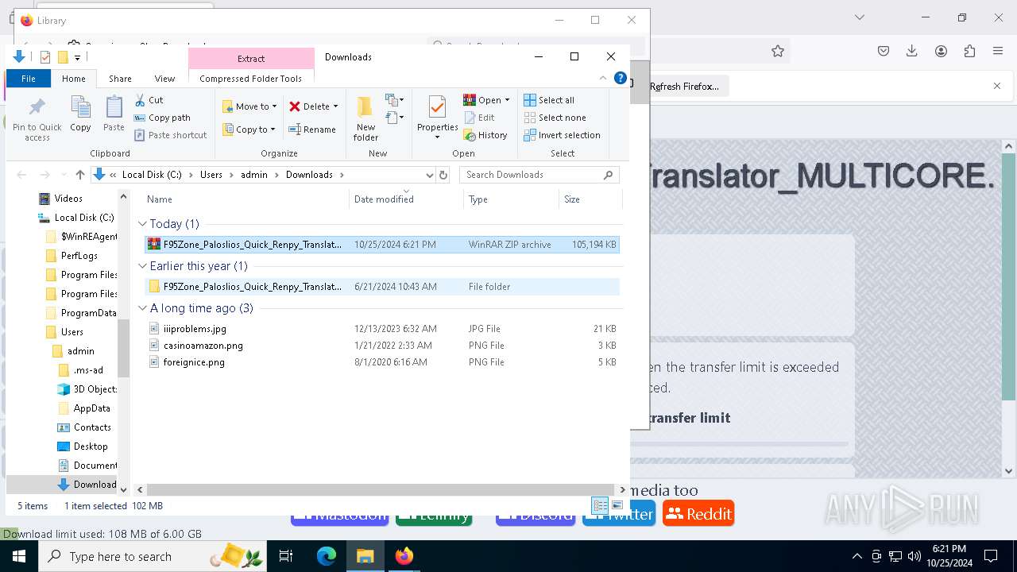Select AppData folder in tree
This screenshot has height=572, width=1017.
click(x=92, y=408)
